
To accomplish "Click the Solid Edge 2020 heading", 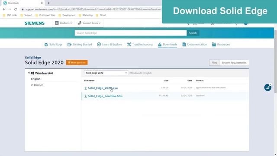I will (44, 62).
